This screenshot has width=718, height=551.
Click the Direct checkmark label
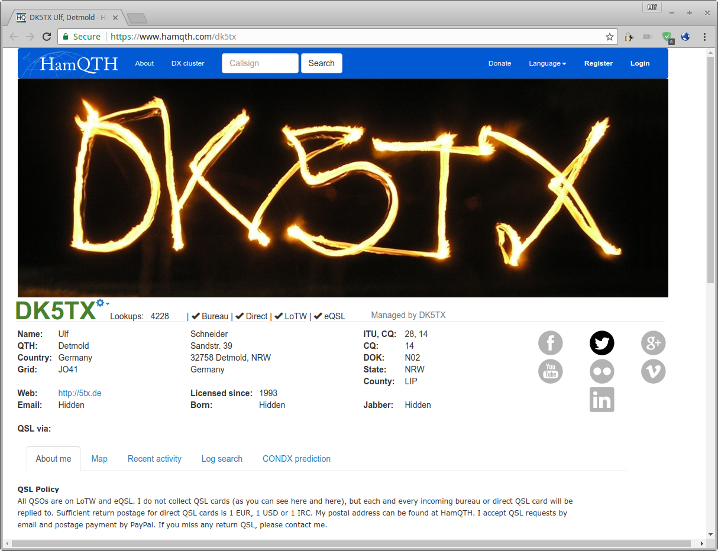pyautogui.click(x=251, y=316)
